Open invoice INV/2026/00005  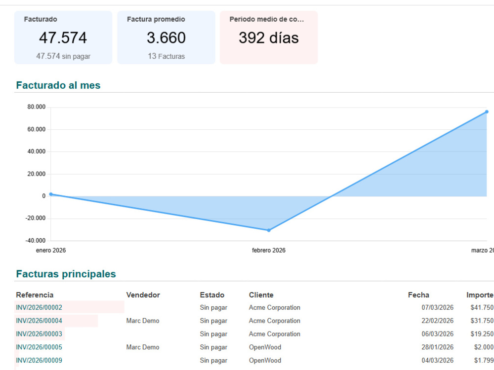[39, 347]
